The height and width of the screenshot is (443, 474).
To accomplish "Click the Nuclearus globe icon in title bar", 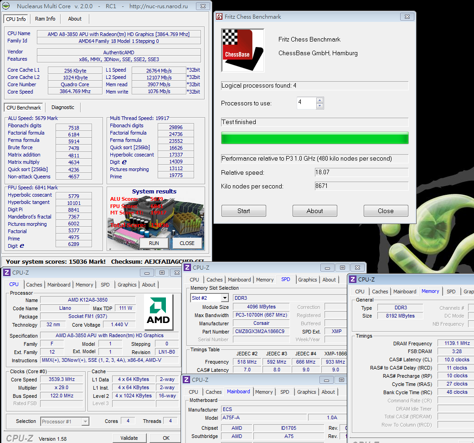I will pos(6,6).
